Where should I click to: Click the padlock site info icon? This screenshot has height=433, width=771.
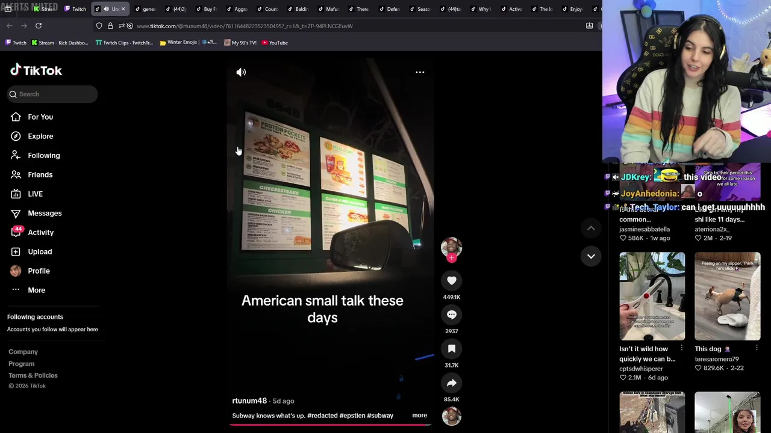[x=110, y=26]
